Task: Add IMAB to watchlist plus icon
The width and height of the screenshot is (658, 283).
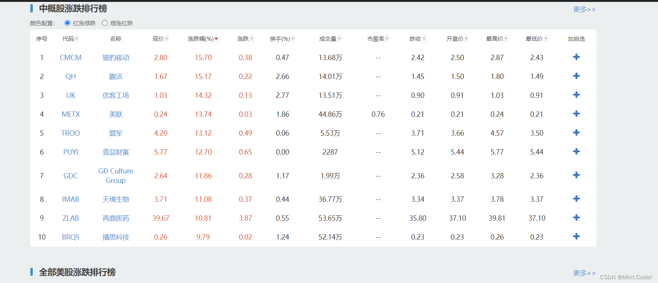Action: pyautogui.click(x=576, y=199)
